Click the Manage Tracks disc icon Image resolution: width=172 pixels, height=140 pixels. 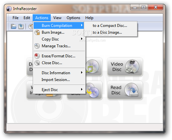37,46
